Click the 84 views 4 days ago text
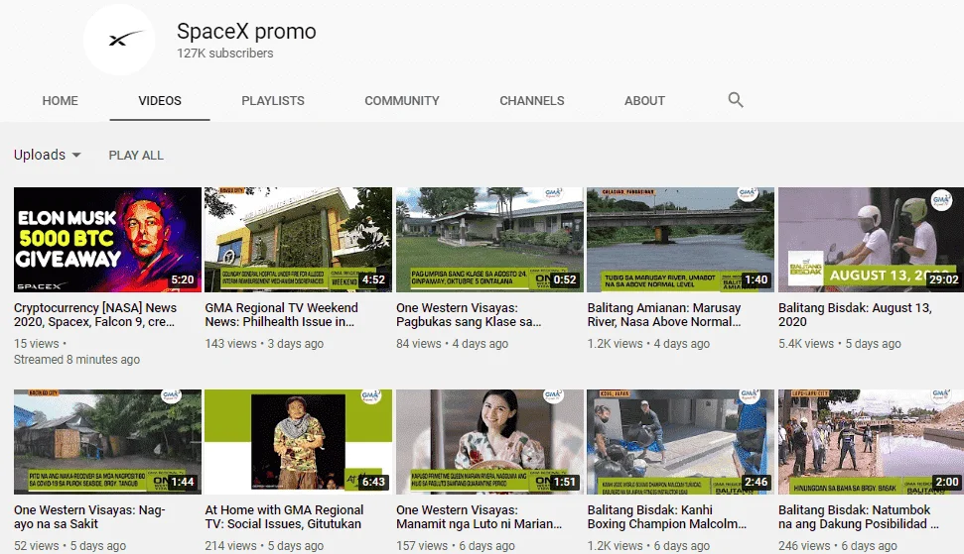 point(453,344)
